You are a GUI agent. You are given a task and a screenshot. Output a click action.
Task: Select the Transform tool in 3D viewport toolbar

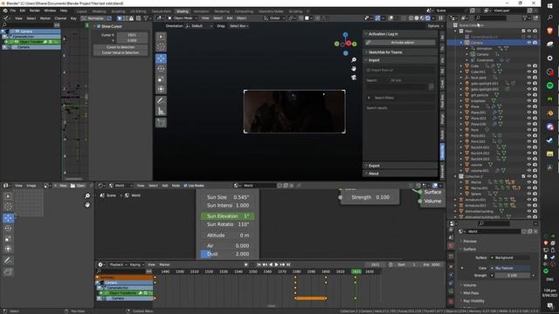(x=161, y=89)
